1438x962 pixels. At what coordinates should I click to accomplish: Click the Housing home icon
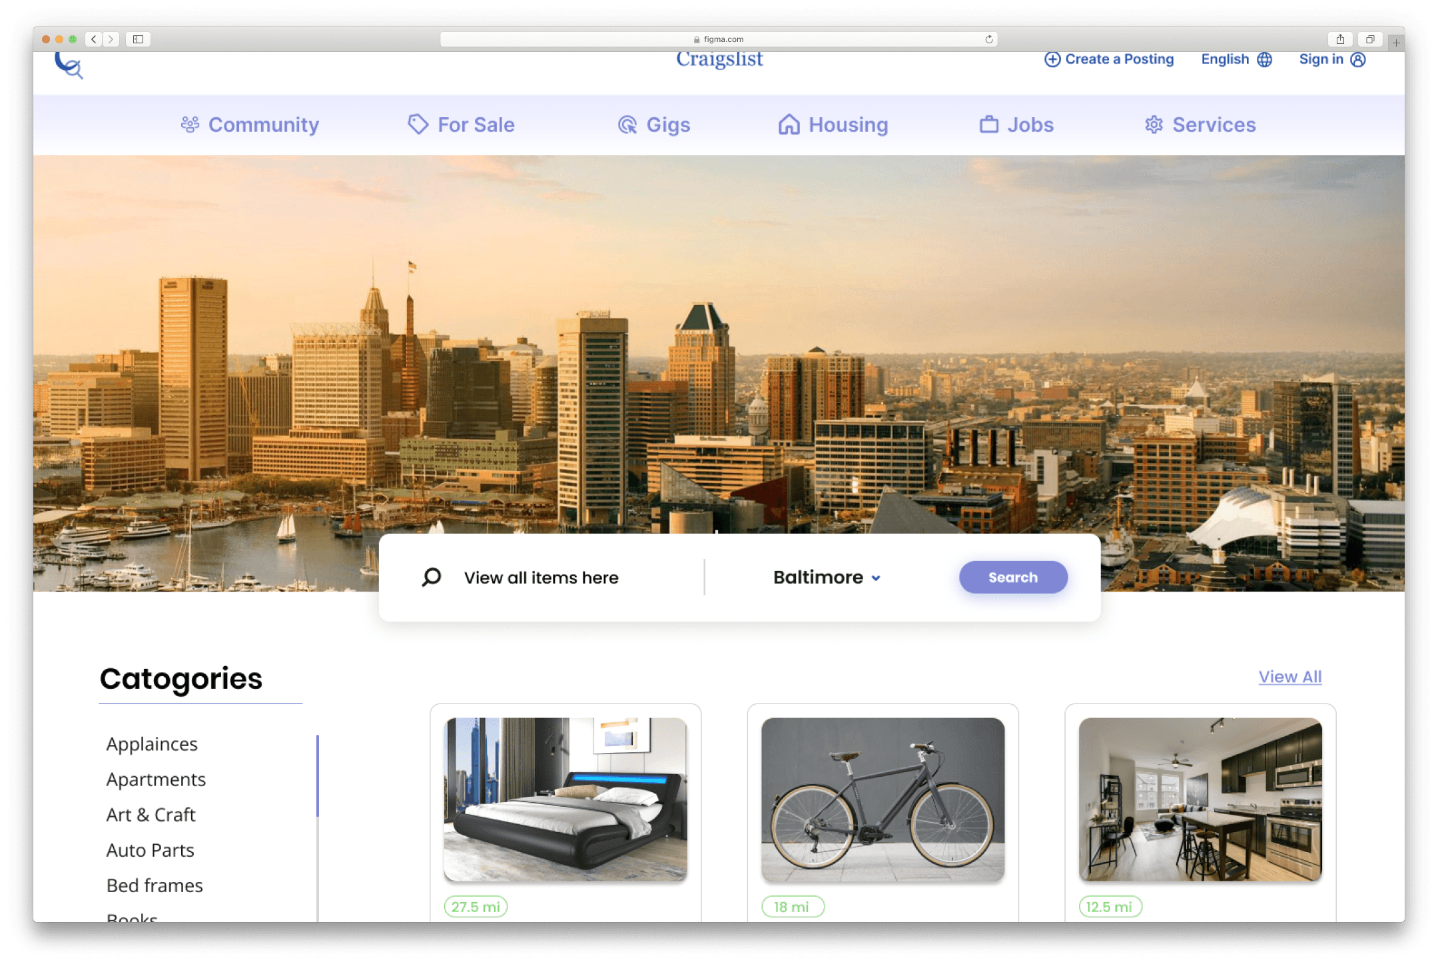789,125
